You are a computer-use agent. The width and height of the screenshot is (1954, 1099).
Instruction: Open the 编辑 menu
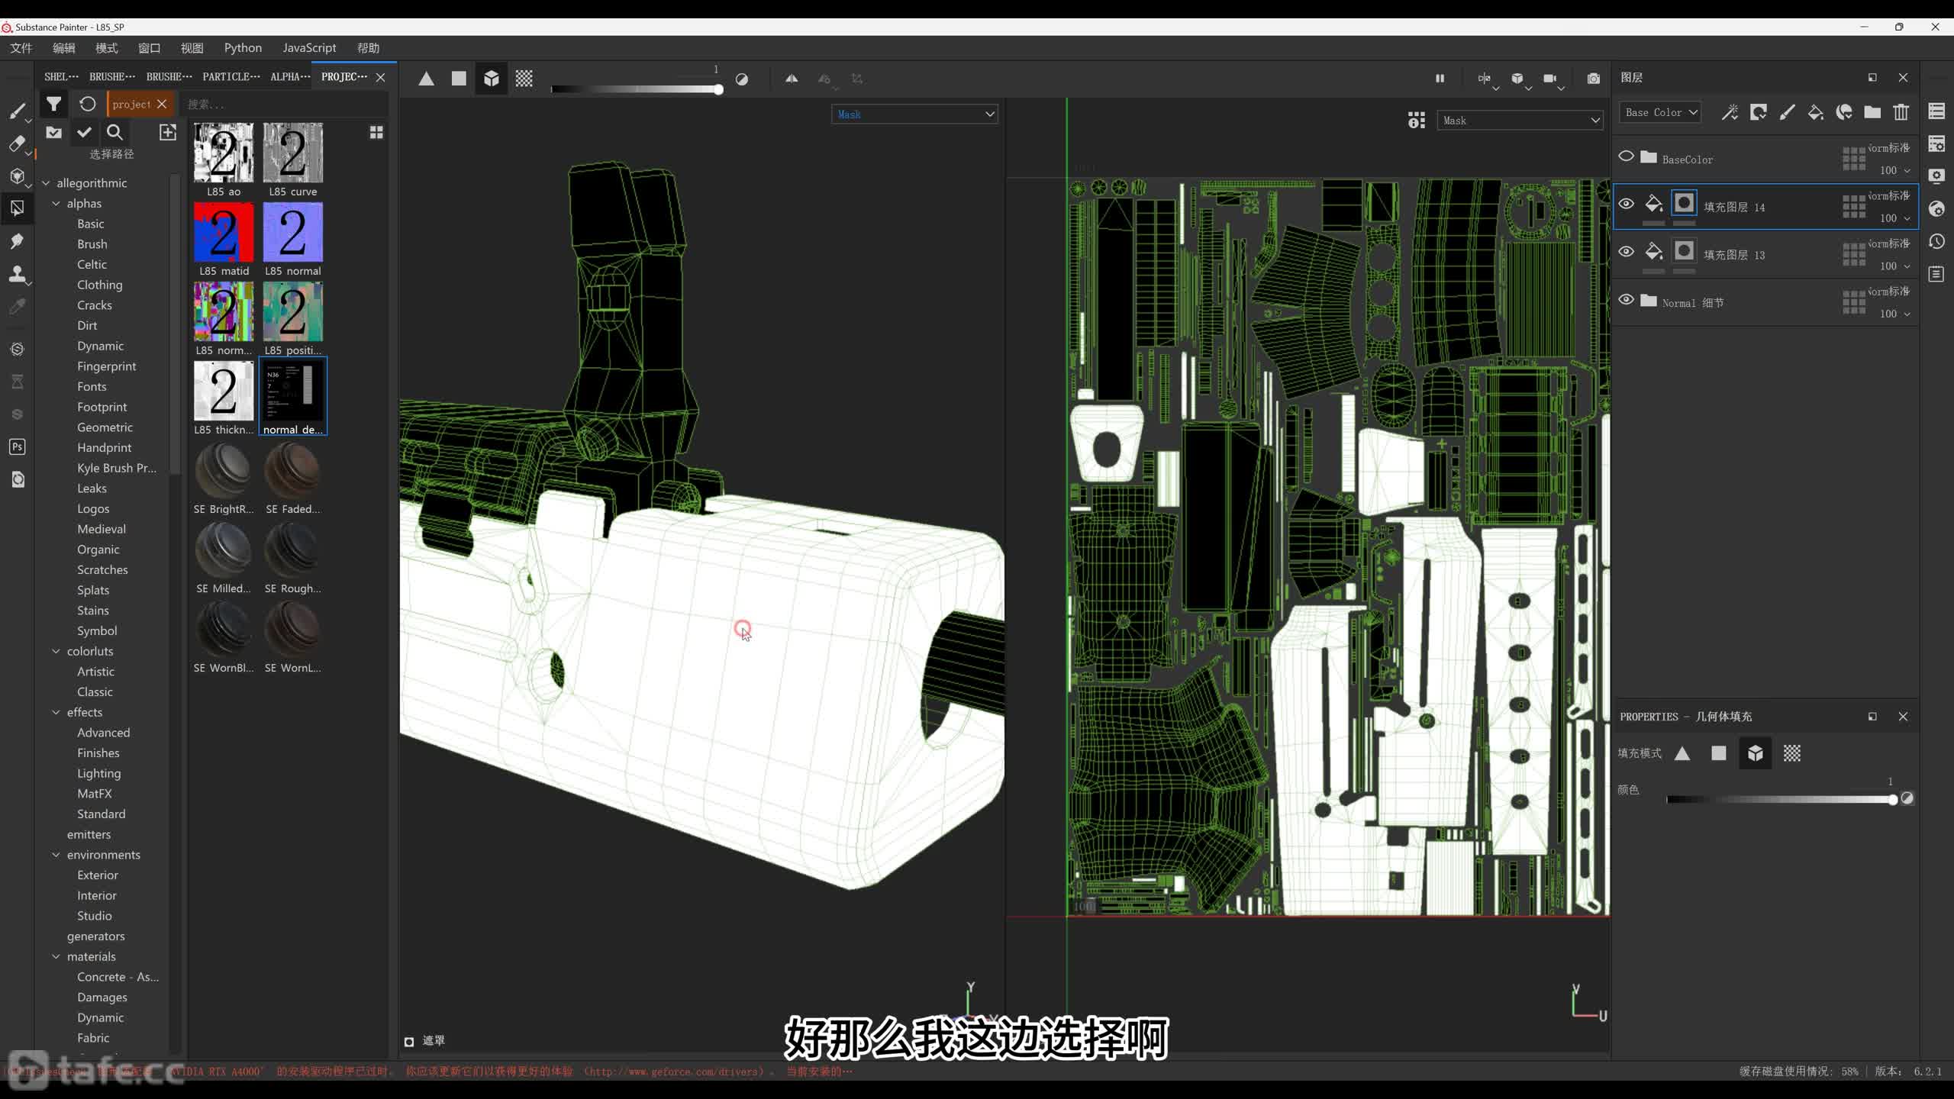[x=64, y=48]
